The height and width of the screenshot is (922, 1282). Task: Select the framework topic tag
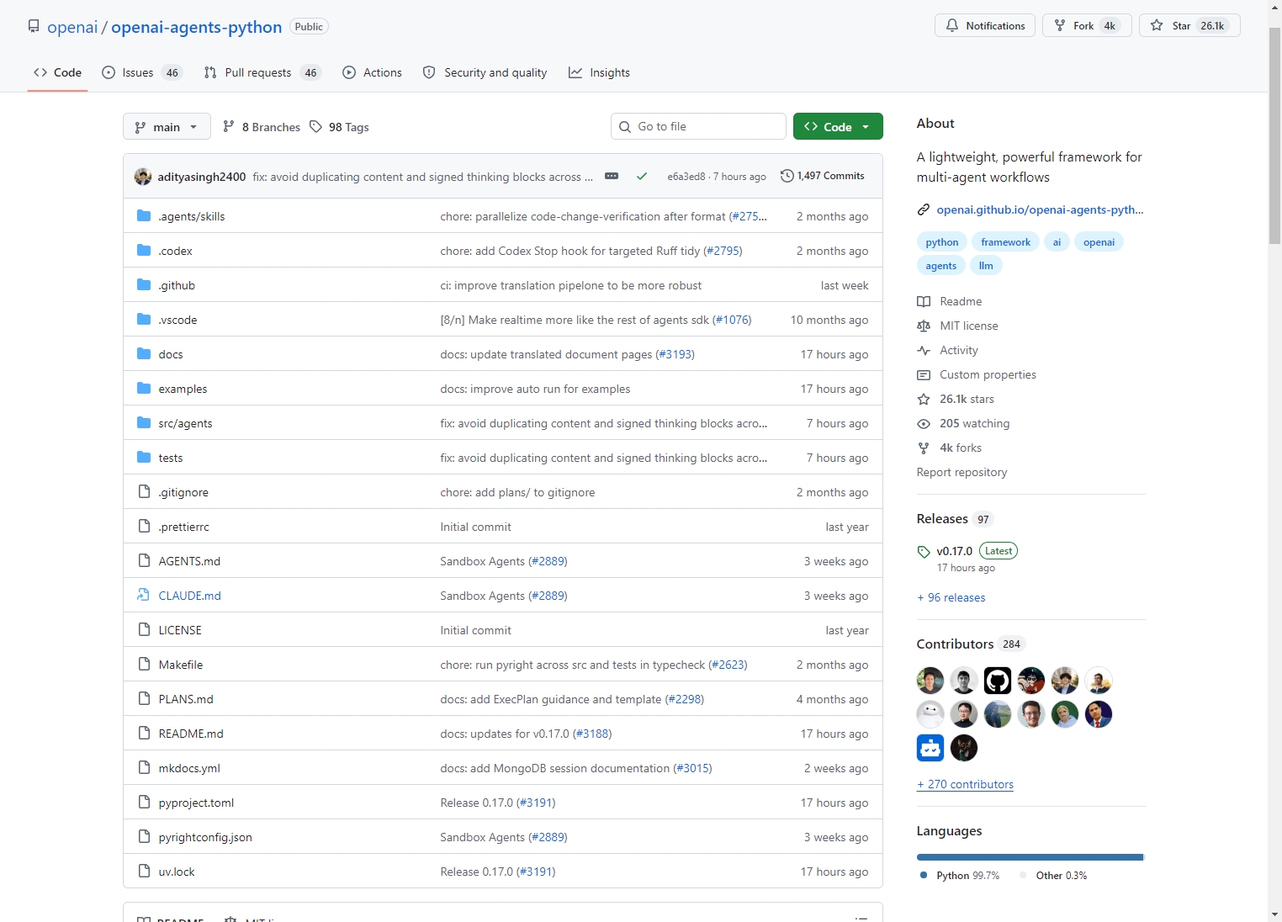pyautogui.click(x=1005, y=242)
